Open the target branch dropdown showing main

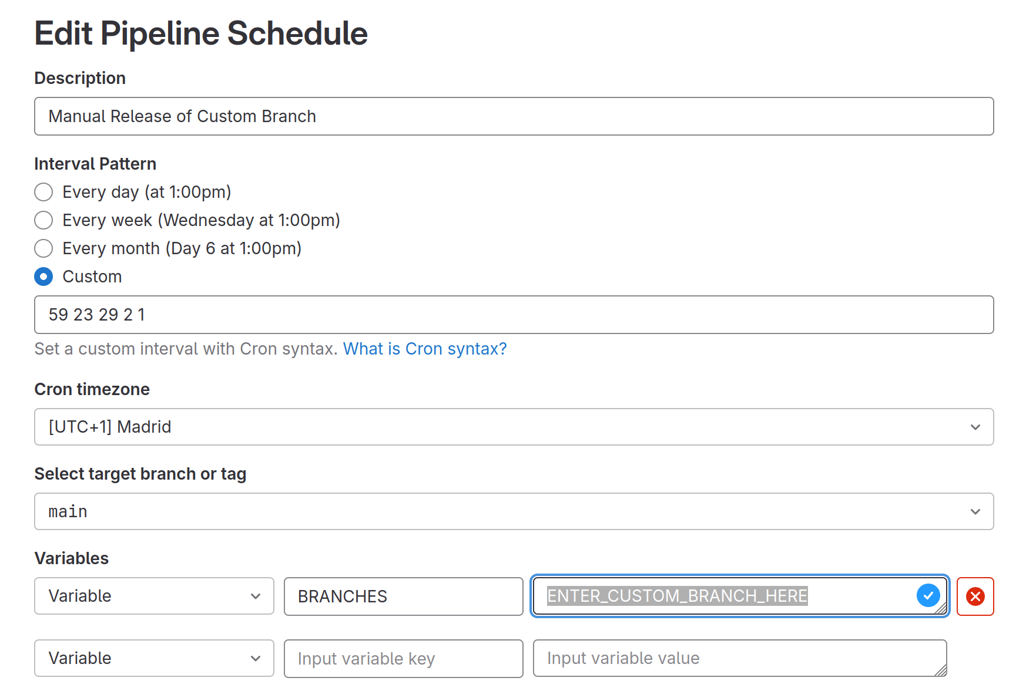pos(514,511)
